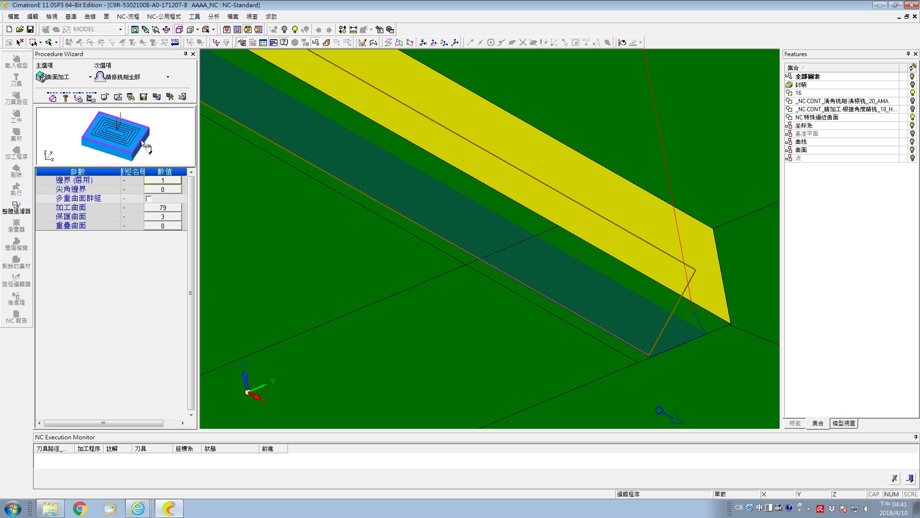Open the Windows Start menu
The width and height of the screenshot is (920, 518).
click(12, 508)
